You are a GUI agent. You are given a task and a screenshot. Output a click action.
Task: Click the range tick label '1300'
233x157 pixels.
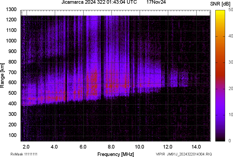[x=11, y=9]
